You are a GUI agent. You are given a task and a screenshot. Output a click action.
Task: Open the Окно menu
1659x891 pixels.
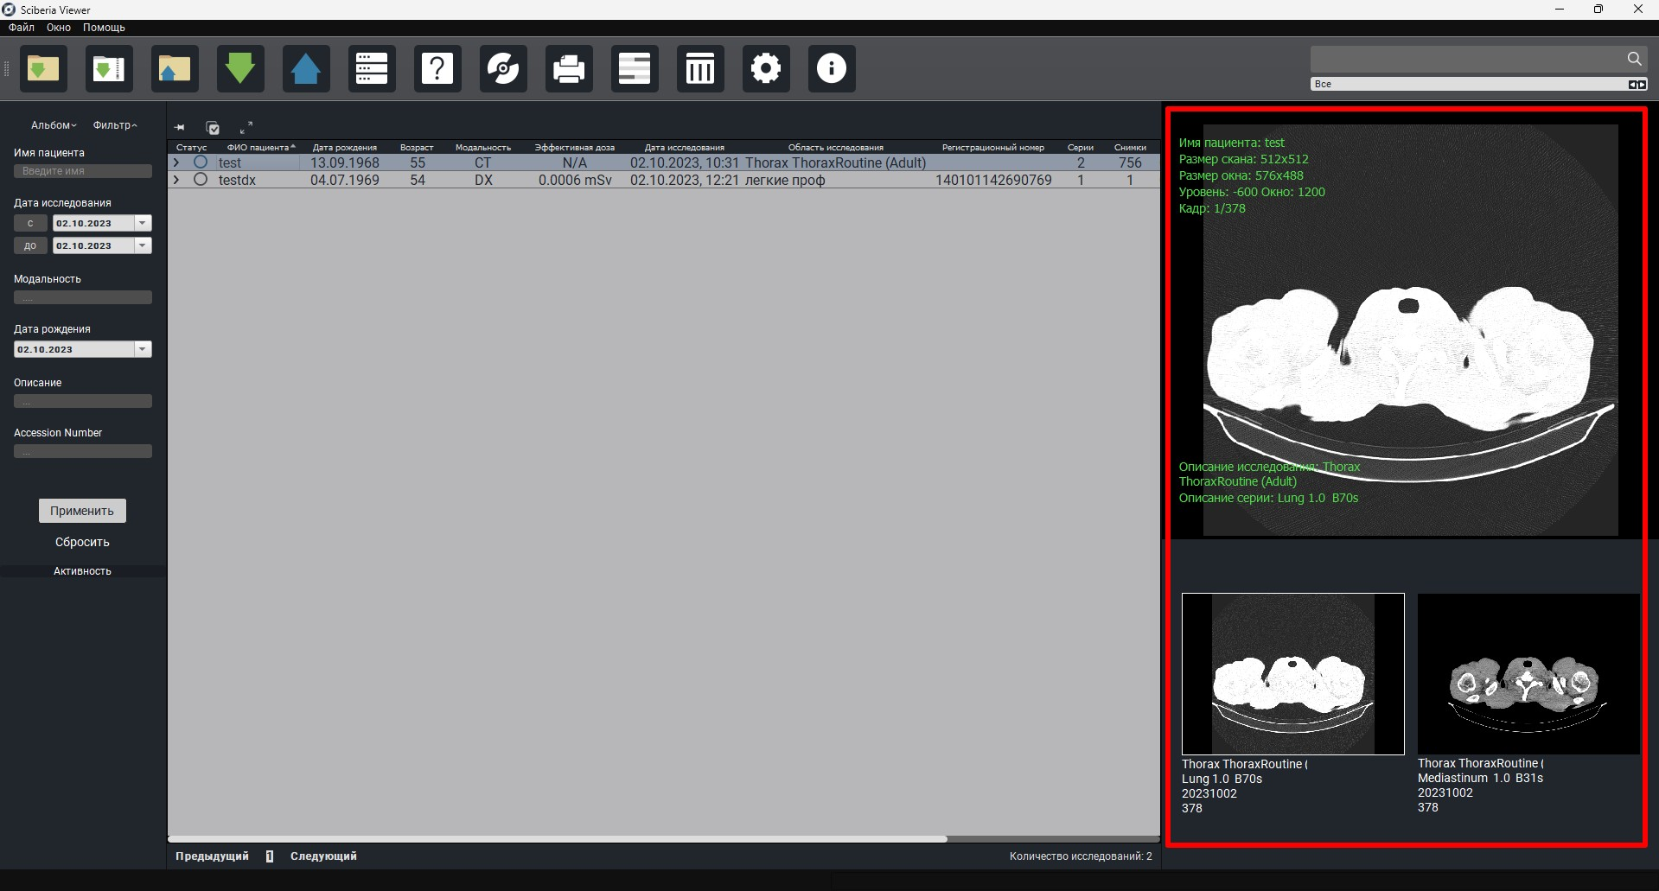point(59,28)
